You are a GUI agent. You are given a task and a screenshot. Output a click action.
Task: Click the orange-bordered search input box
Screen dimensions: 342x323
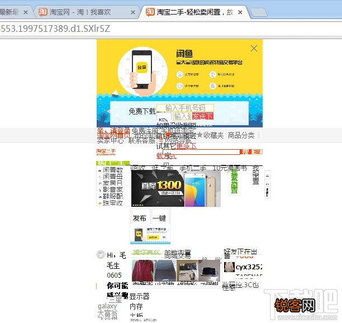201,152
